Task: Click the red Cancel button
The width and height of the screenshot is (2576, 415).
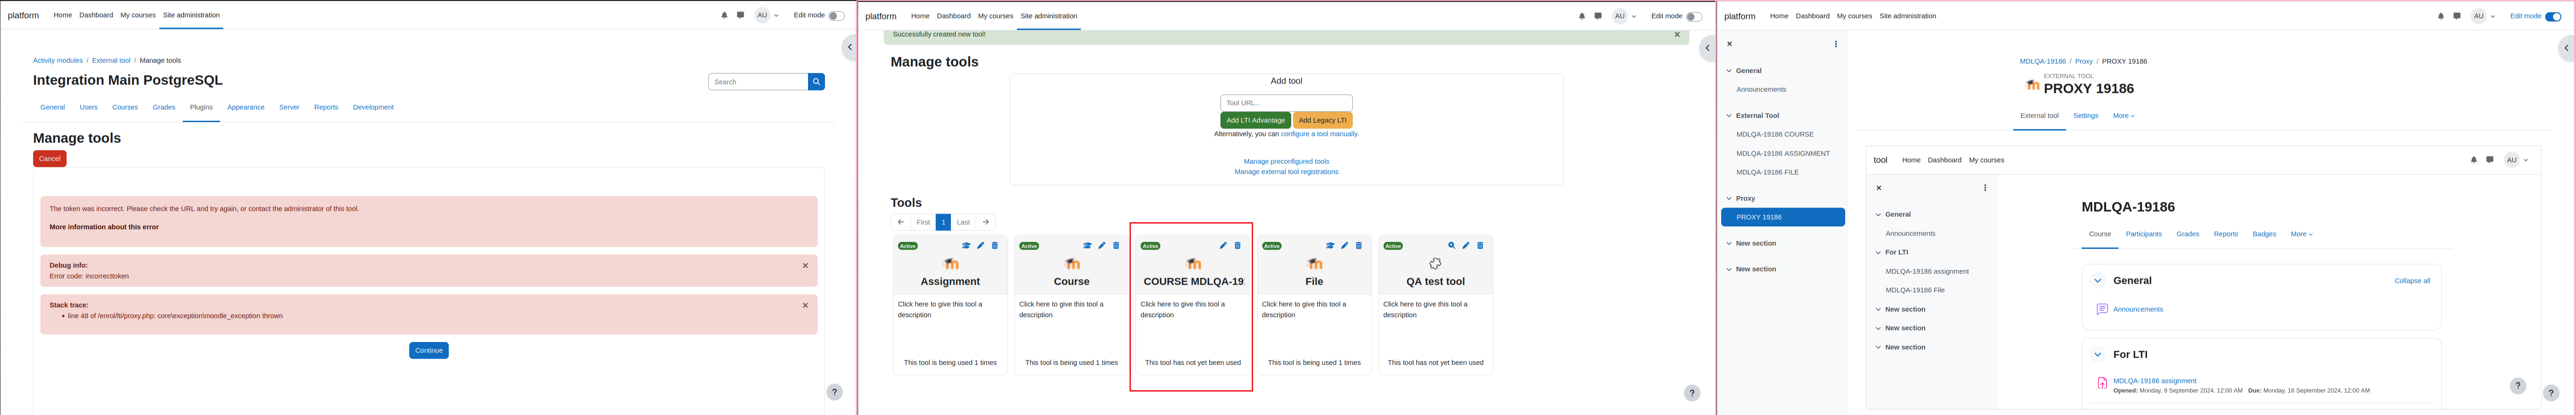Action: (x=50, y=159)
